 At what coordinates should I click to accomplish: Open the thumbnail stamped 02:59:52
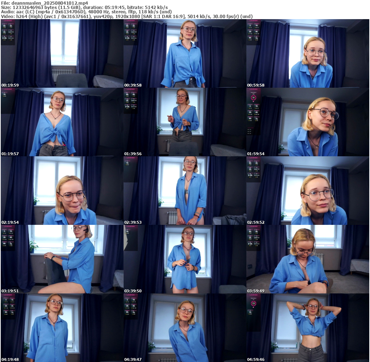point(308,191)
